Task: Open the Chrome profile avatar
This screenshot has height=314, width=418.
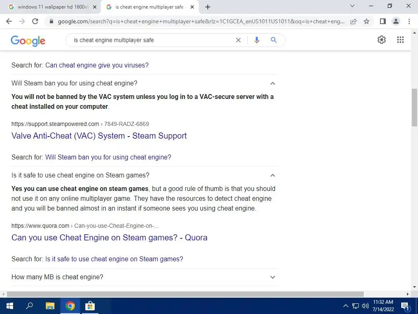Action: pyautogui.click(x=396, y=21)
